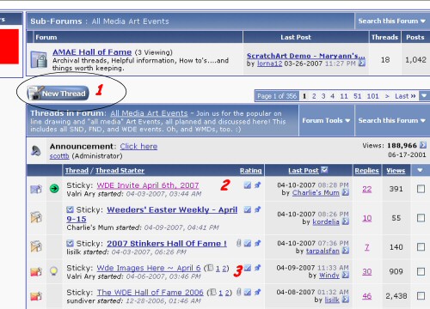Viewport: 430px width, 309px height.
Task: Tick the checkbox for Weeders' Easter Weekly thread
Action: (x=421, y=218)
